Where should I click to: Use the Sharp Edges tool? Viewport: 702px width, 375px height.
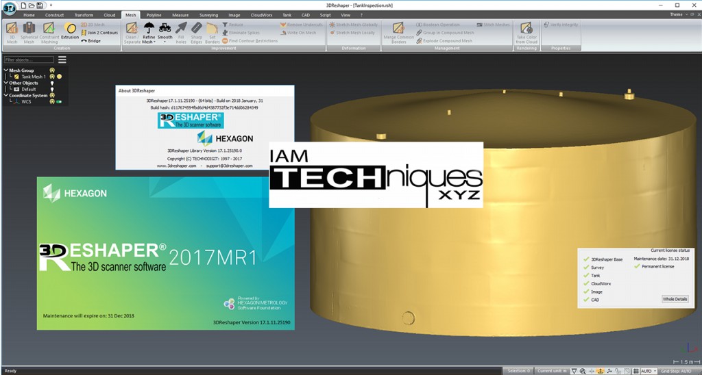tap(197, 33)
